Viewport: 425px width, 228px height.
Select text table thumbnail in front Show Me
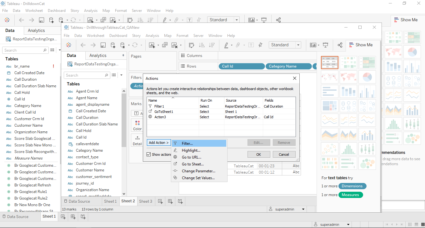pyautogui.click(x=330, y=63)
